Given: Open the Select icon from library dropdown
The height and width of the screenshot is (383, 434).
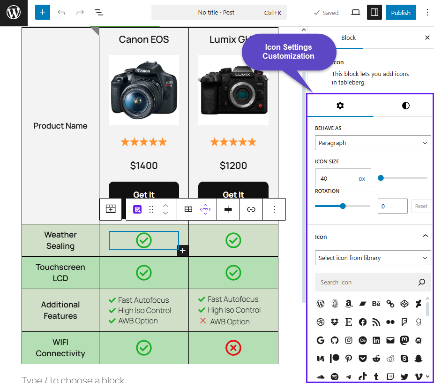Looking at the screenshot, I should coord(373,258).
